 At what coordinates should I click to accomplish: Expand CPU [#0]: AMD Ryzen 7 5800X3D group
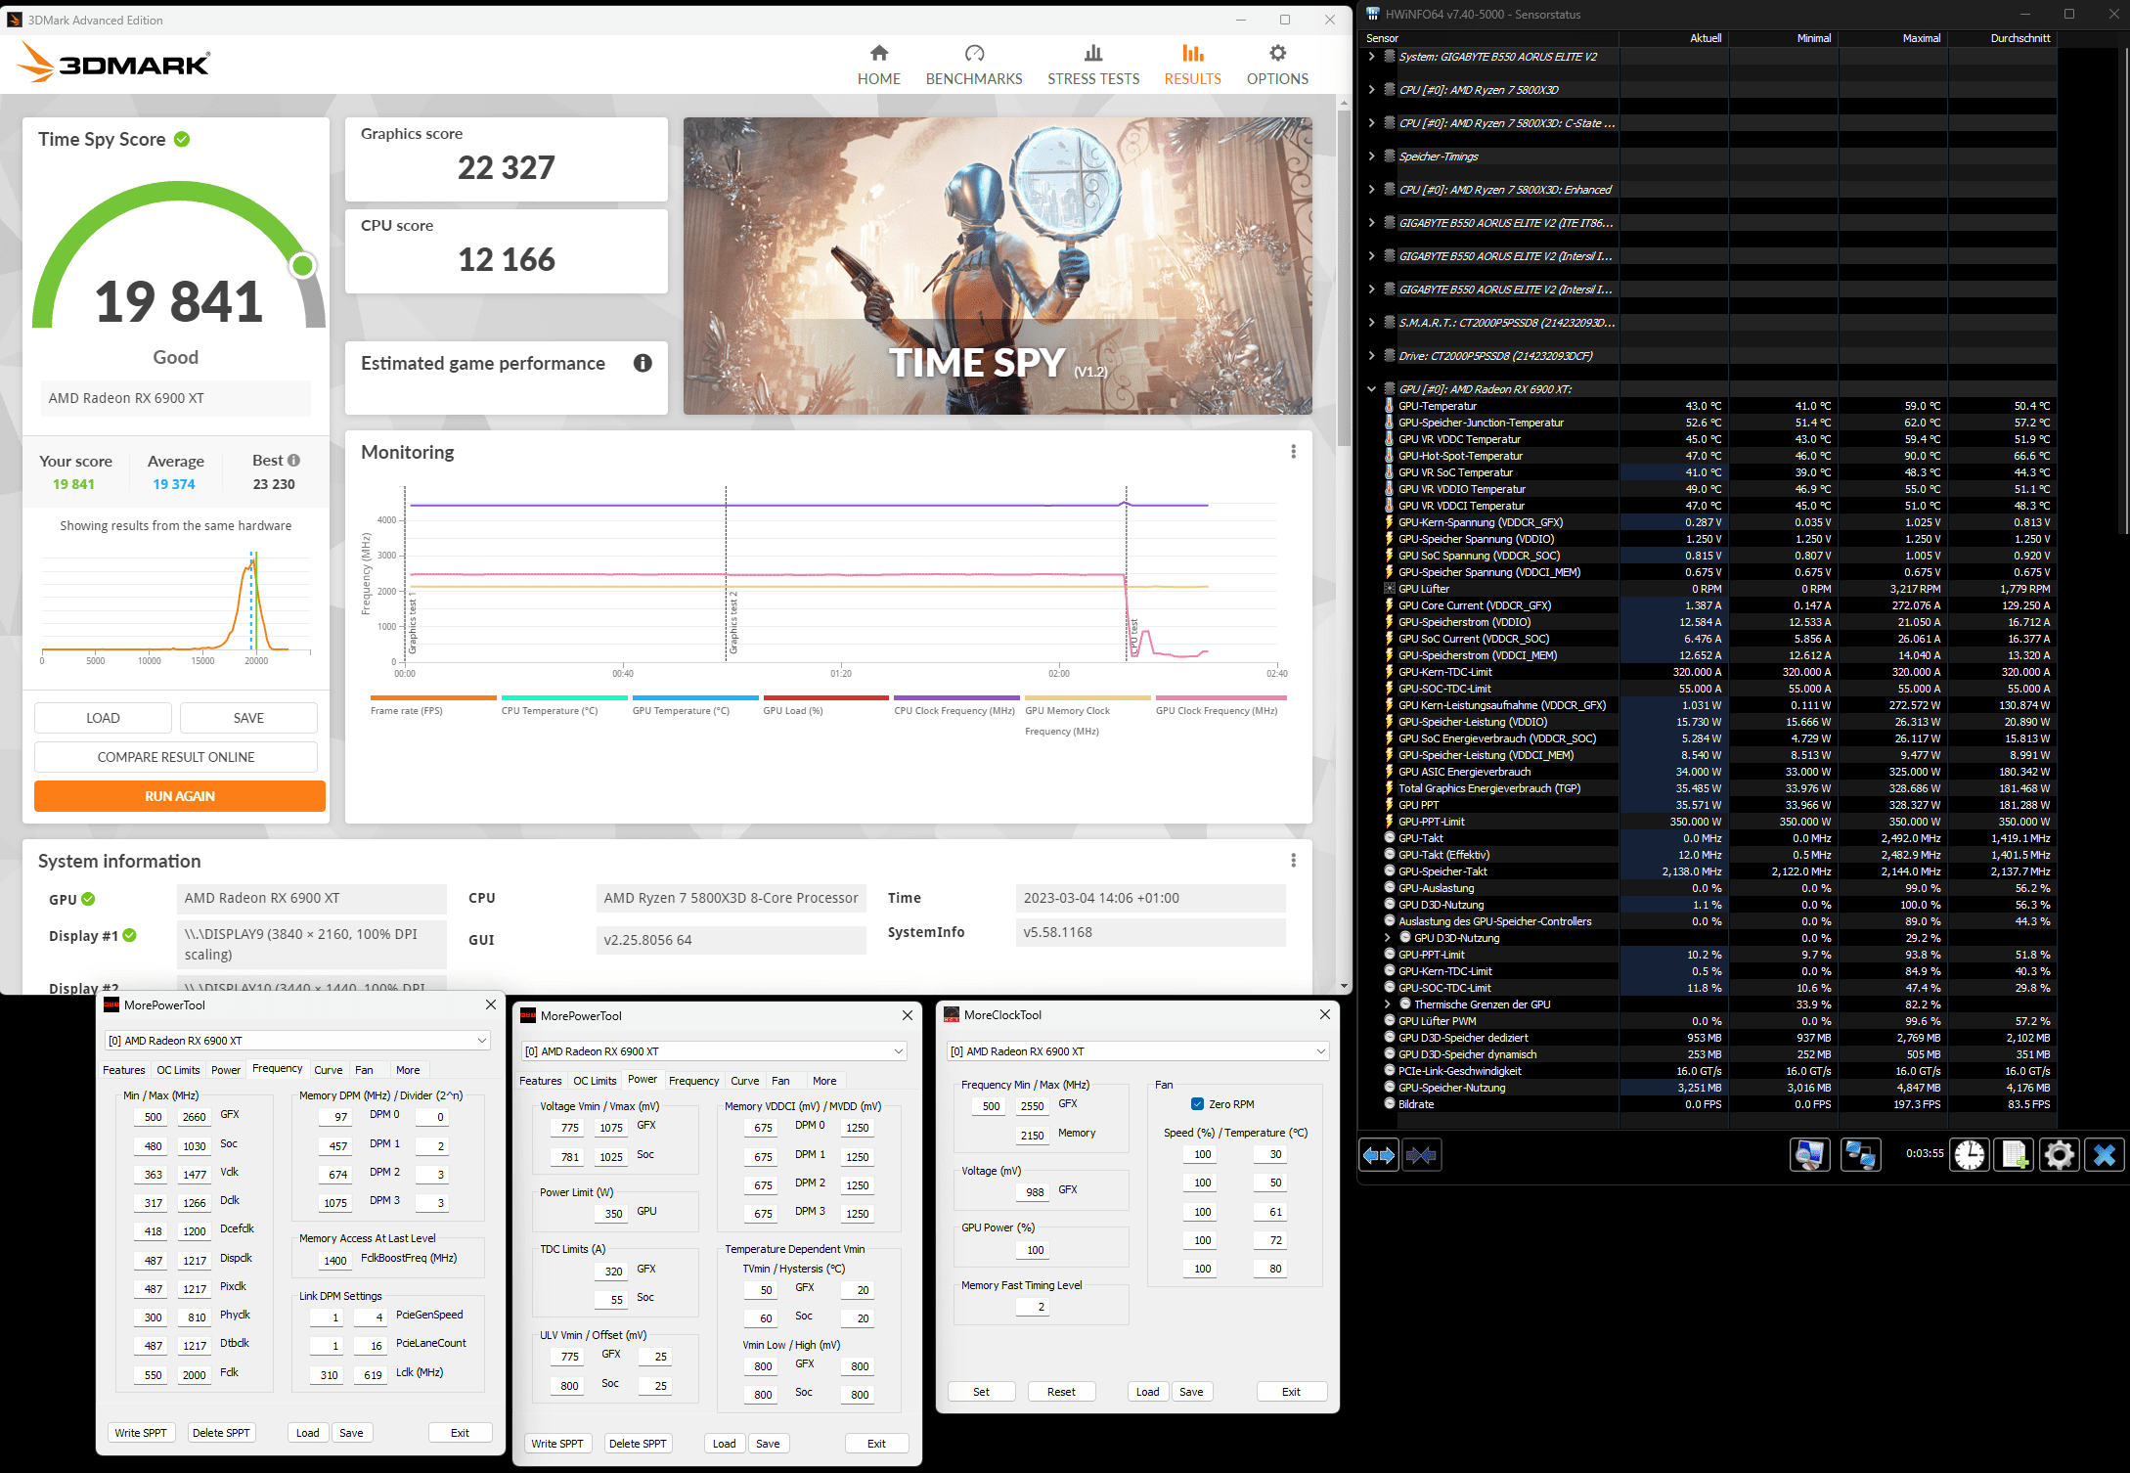[x=1371, y=90]
